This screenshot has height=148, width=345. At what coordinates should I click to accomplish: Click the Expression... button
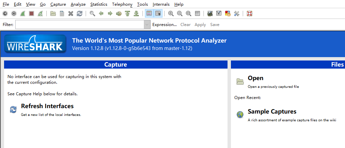164,25
